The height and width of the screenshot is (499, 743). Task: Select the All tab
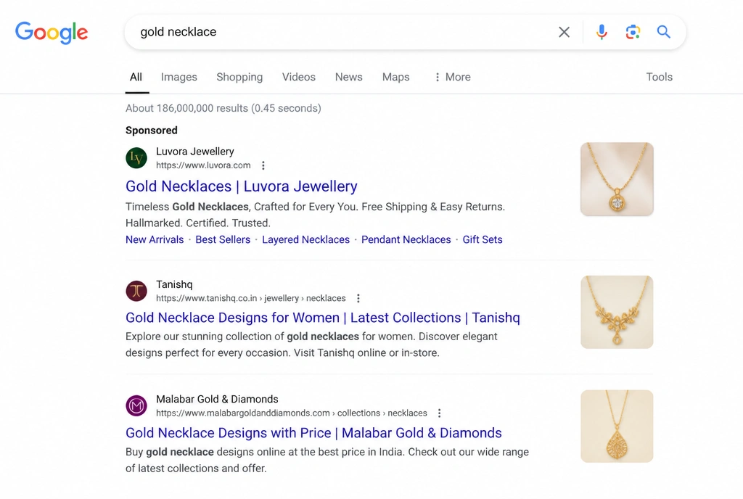(136, 77)
